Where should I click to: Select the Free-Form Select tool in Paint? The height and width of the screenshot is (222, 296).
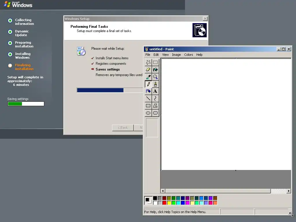(148, 62)
